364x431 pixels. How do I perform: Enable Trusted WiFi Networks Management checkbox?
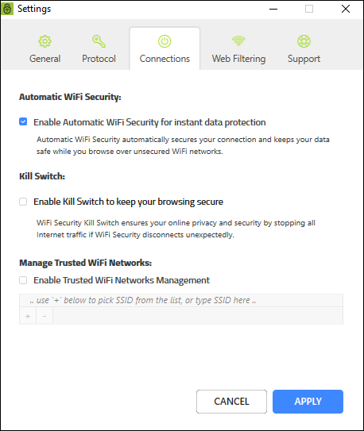(x=23, y=280)
